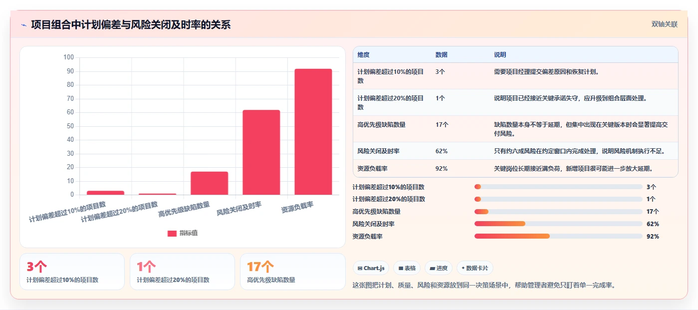The height and width of the screenshot is (310, 698).
Task: Select the 表格 tag label
Action: tap(410, 268)
